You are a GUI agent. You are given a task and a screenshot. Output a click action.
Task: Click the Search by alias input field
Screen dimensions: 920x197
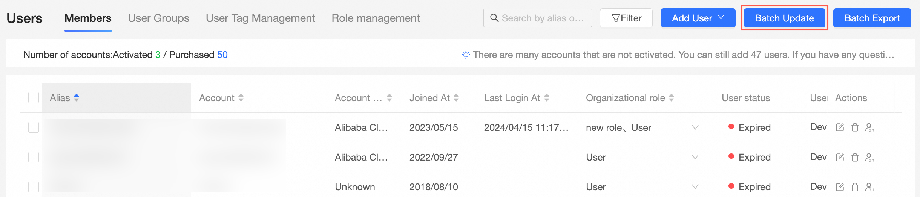click(x=542, y=18)
